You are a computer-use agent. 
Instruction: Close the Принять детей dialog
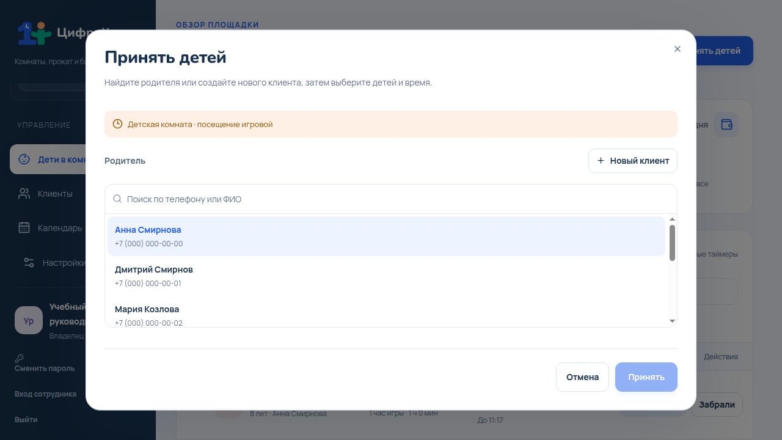[x=677, y=49]
